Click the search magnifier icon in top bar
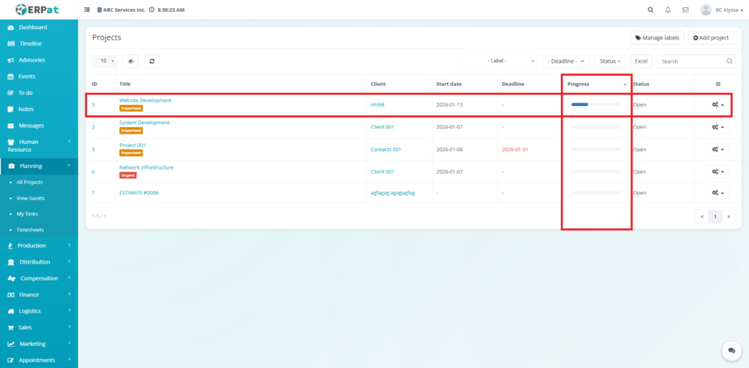 (651, 10)
